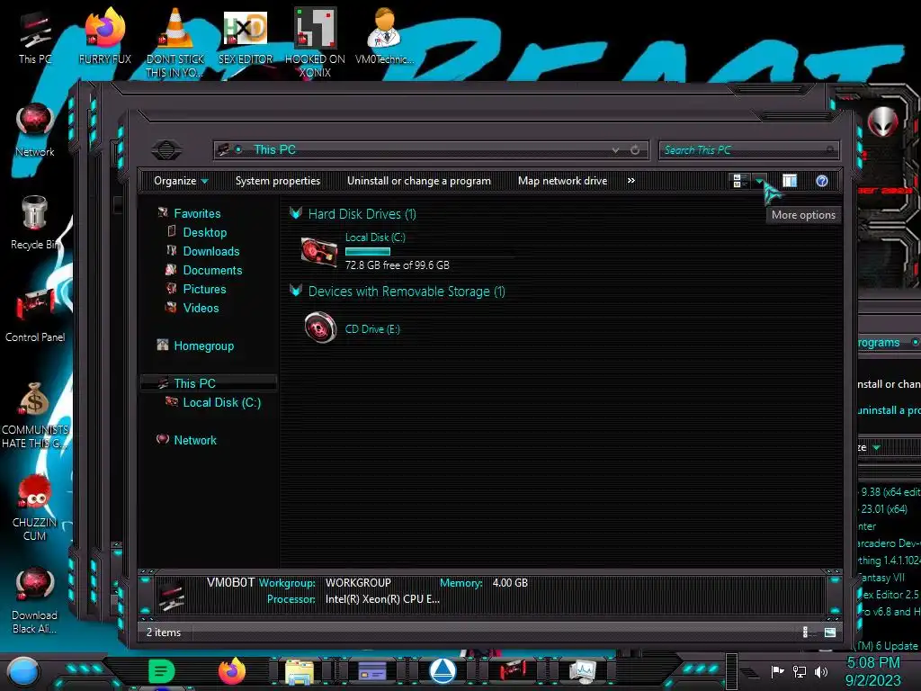Open the FURRY FUX Firefox desktop shortcut
921x691 pixels.
pos(105,36)
